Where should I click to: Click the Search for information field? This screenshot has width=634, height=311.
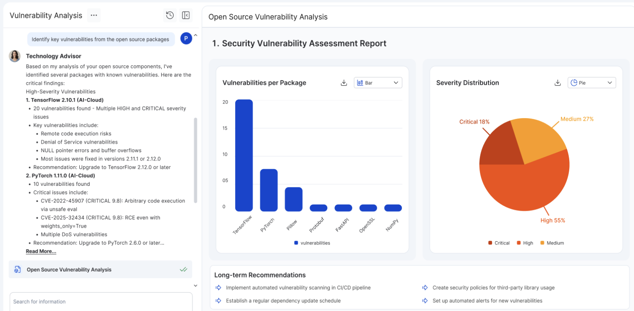(101, 301)
